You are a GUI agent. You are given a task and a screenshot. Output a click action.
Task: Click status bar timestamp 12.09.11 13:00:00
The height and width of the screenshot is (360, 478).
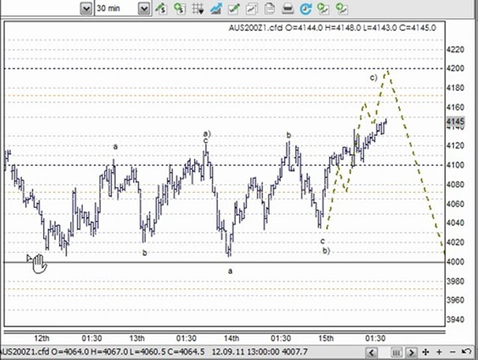coord(245,352)
